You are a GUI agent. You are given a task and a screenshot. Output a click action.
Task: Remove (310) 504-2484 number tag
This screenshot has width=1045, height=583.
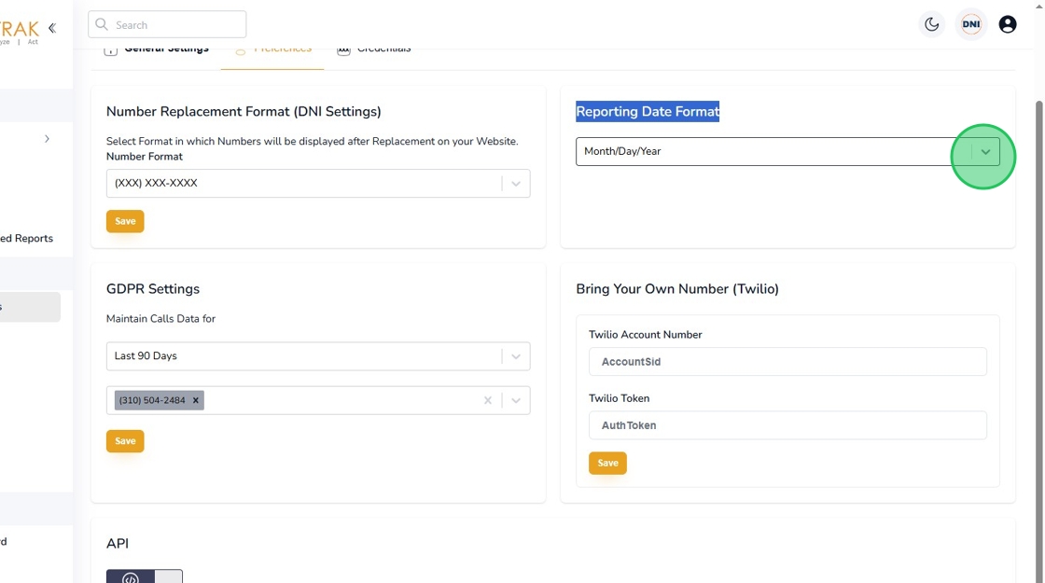coord(195,400)
